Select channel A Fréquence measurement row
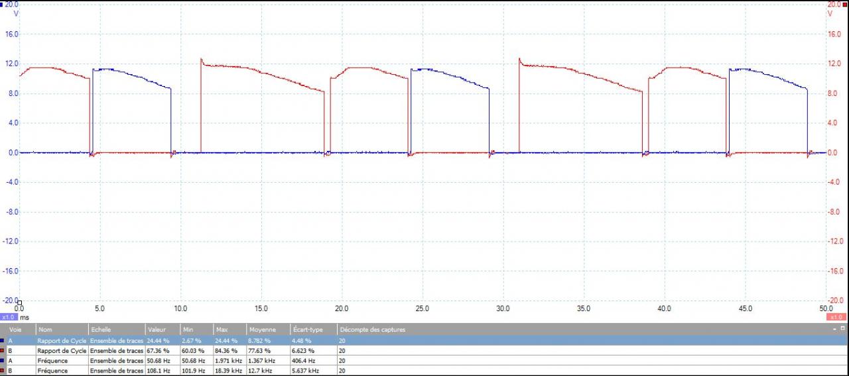 coord(424,361)
